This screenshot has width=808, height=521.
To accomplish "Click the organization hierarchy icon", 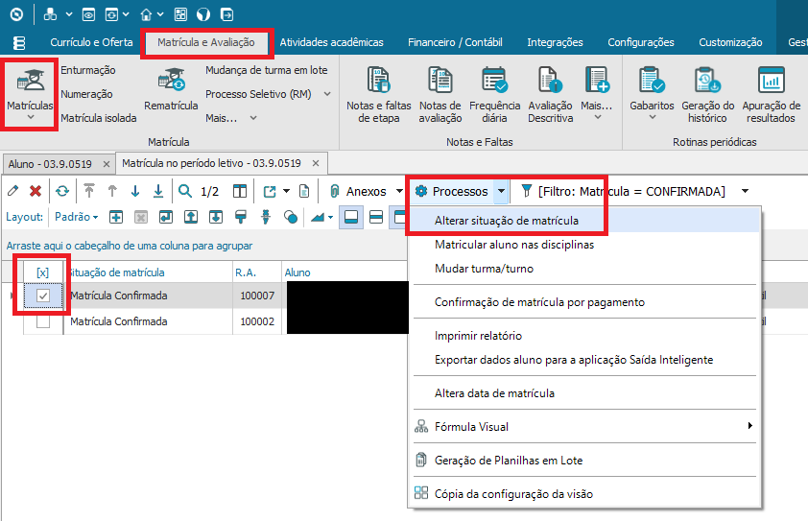I will pyautogui.click(x=50, y=14).
